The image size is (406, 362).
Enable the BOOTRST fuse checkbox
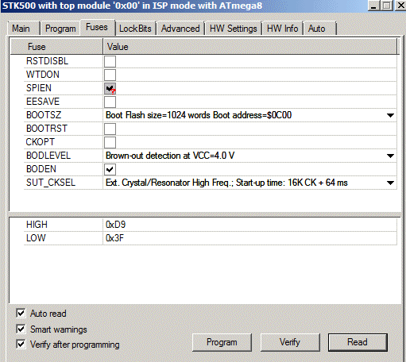click(x=110, y=129)
